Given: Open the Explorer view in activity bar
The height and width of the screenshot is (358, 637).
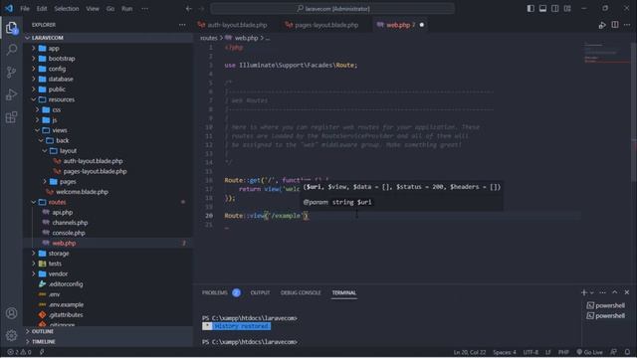Looking at the screenshot, I should [11, 28].
